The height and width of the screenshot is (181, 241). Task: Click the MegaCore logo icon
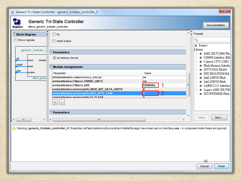tap(17, 23)
